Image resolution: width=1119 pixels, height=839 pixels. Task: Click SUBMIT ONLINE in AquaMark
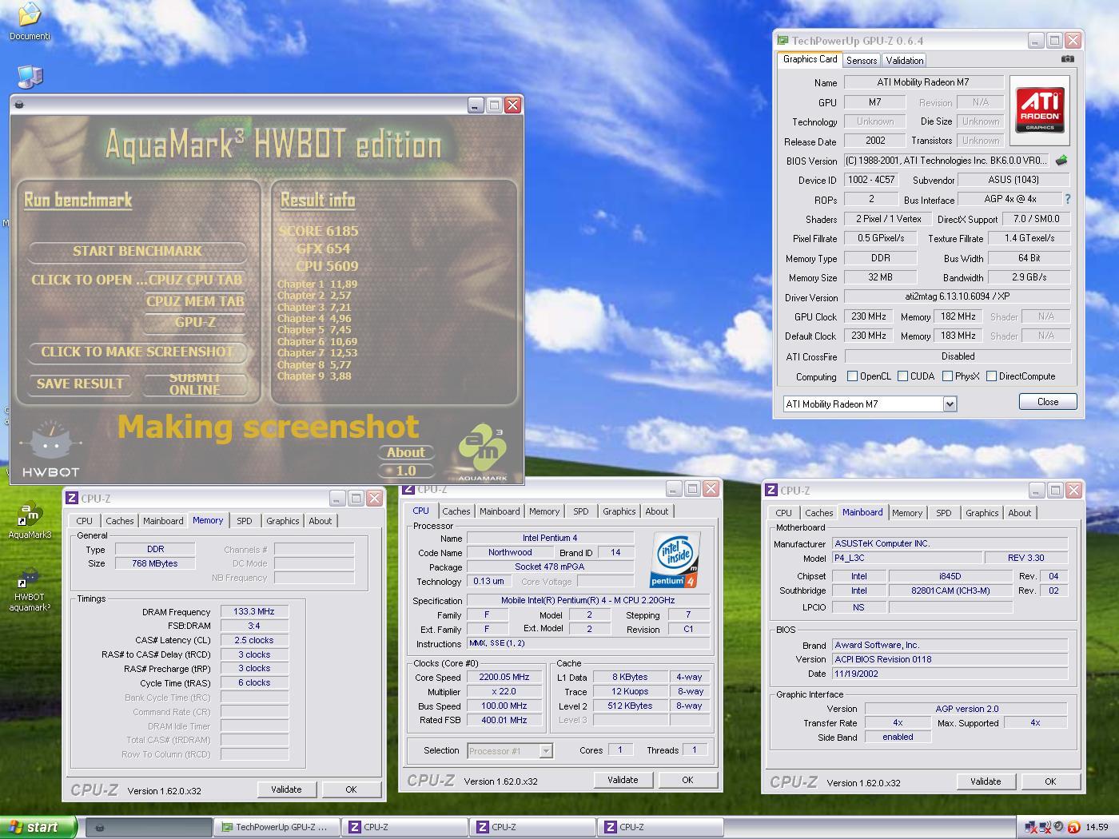point(194,384)
